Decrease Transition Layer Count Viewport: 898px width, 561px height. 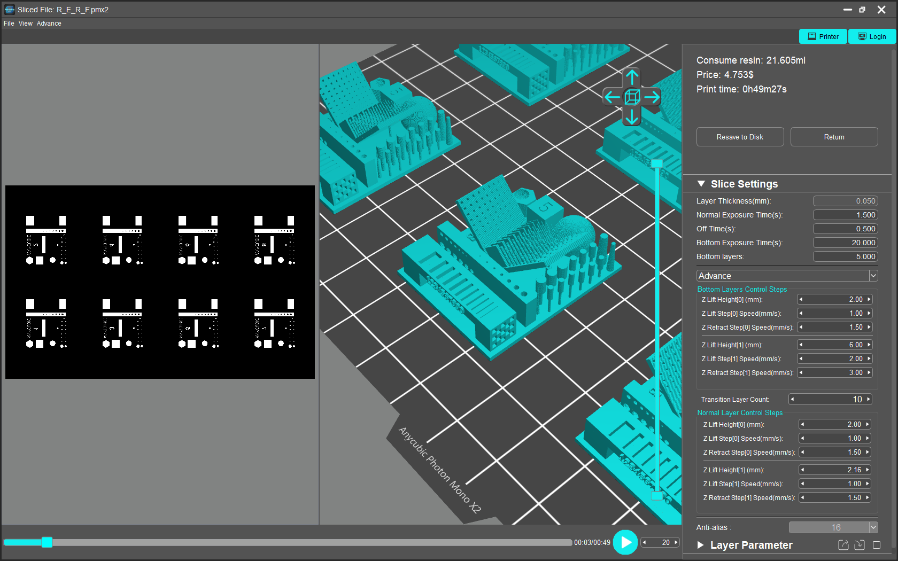point(792,399)
